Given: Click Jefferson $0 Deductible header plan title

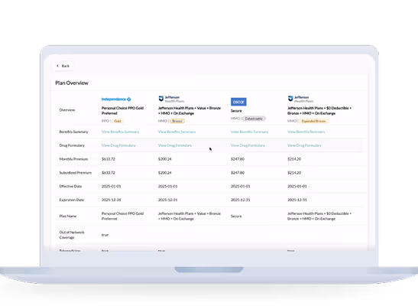Looking at the screenshot, I should click(319, 111).
